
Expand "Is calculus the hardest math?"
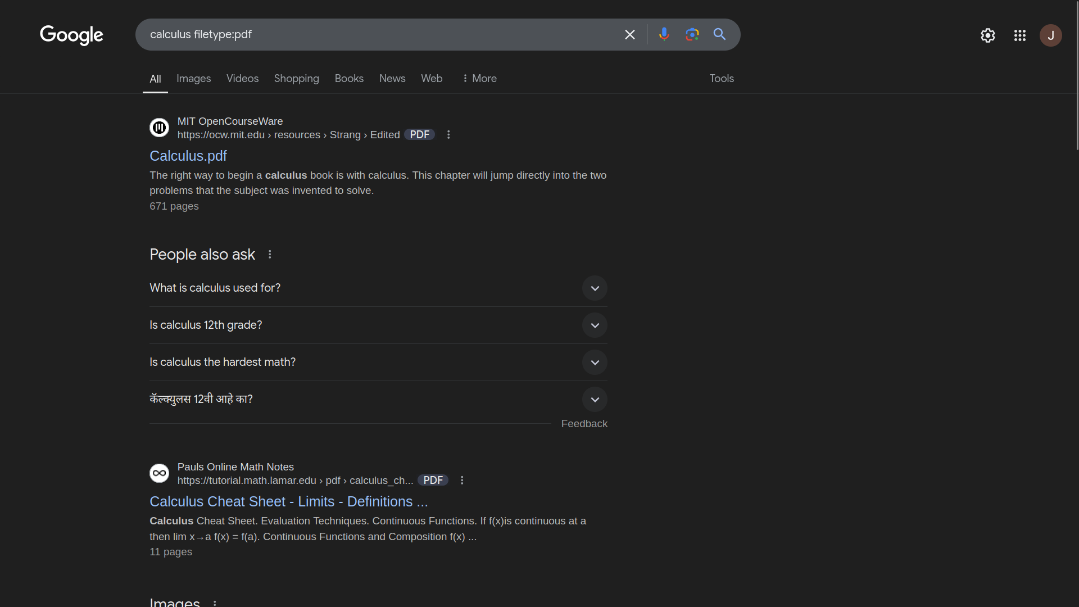(x=595, y=363)
